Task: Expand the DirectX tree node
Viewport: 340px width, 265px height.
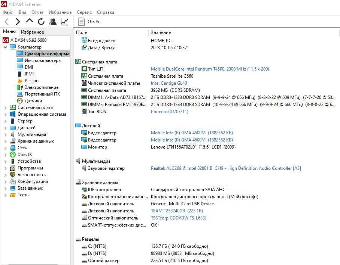Action: (5, 155)
